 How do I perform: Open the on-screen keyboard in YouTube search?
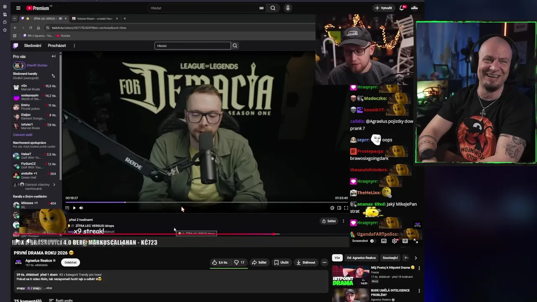pos(261,8)
